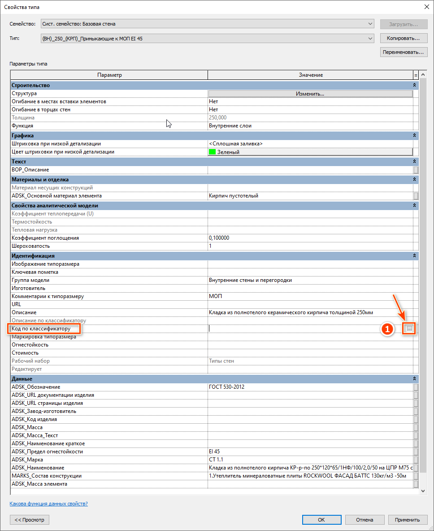Collapse the Строительство section

[x=414, y=85]
